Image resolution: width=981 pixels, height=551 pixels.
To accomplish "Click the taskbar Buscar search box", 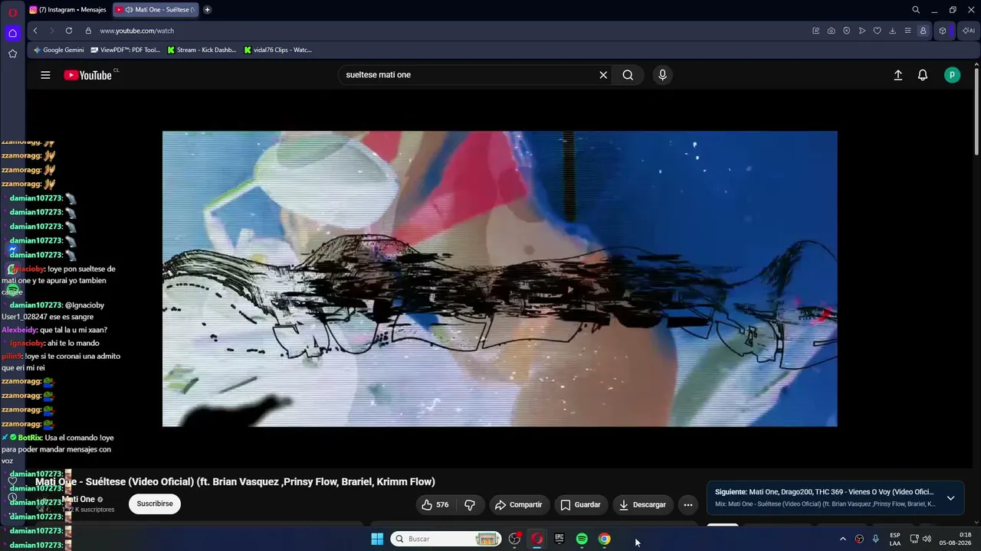I will pos(446,539).
